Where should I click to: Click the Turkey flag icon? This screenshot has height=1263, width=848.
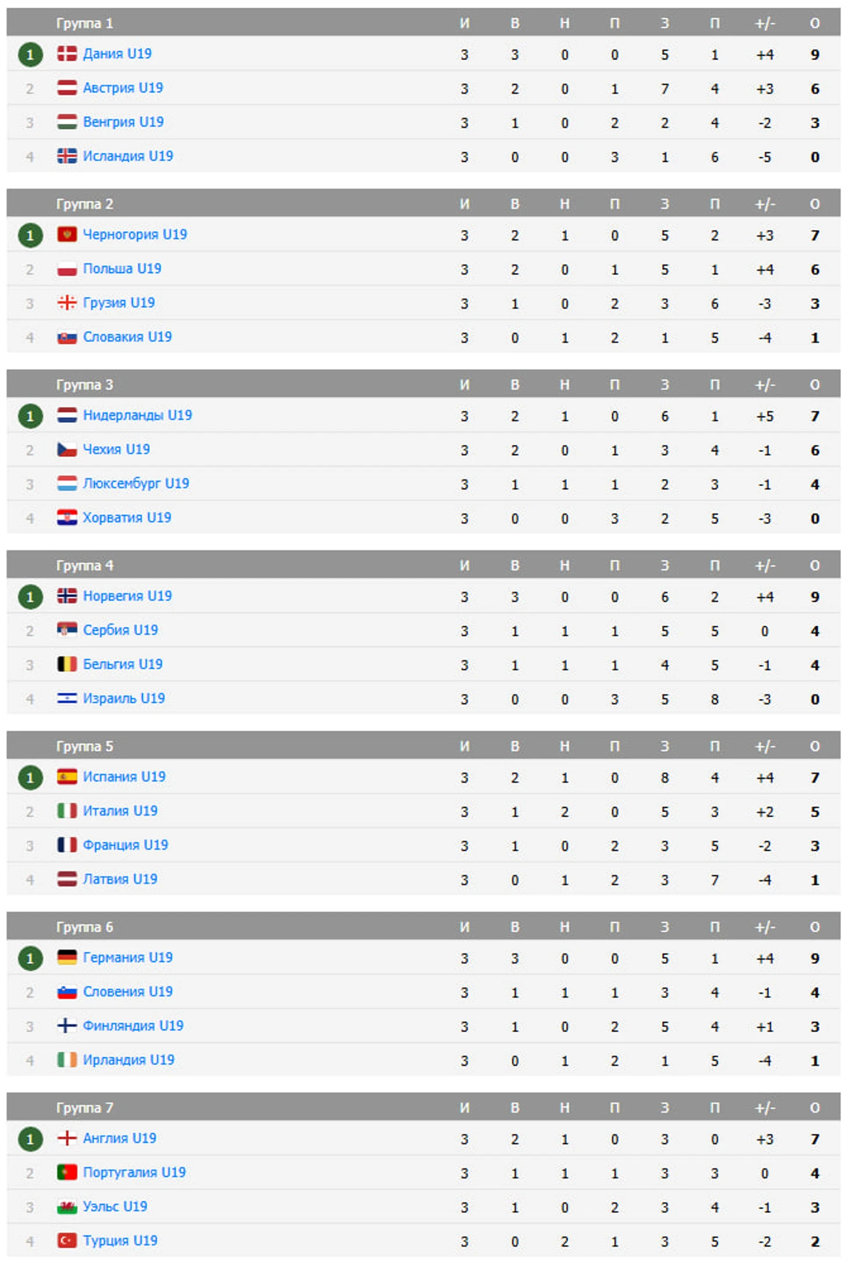(x=67, y=1240)
